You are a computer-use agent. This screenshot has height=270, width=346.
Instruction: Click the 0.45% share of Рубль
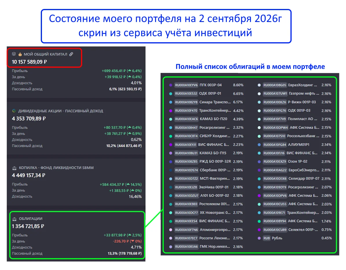tap(327, 238)
